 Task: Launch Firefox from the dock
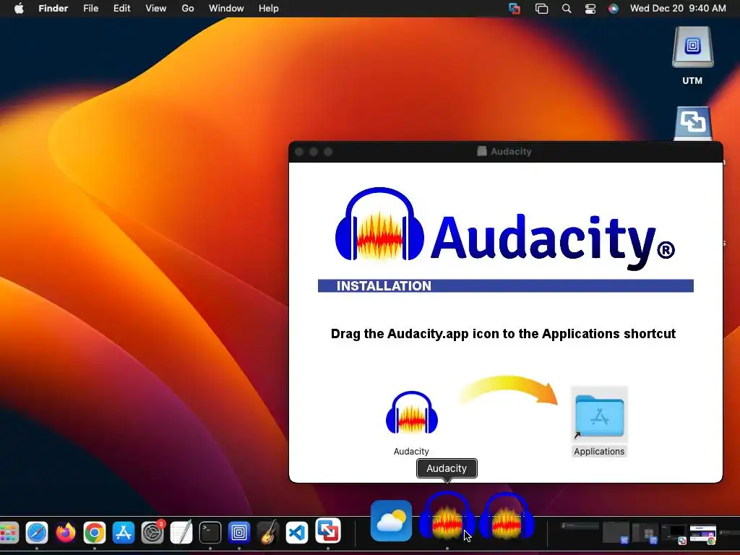(66, 533)
